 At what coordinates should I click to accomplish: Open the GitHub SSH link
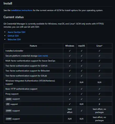13,36
